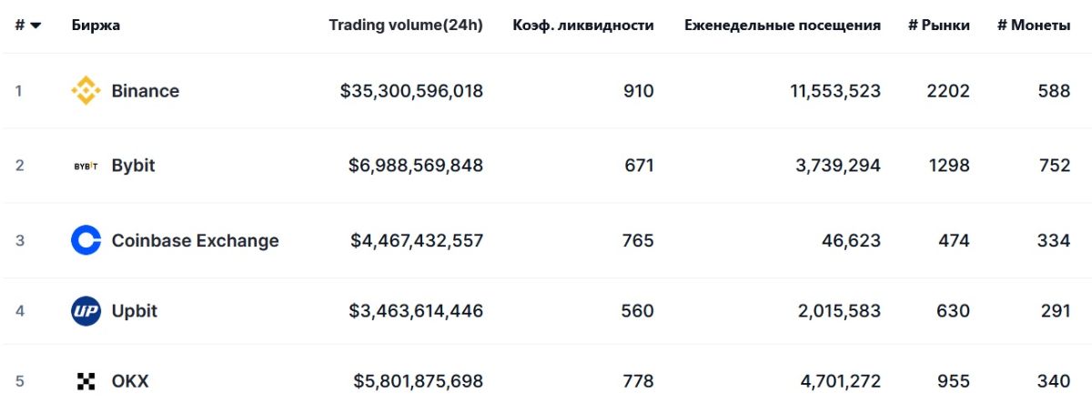Sort by # Рынки column
The width and height of the screenshot is (1092, 414).
(x=938, y=25)
